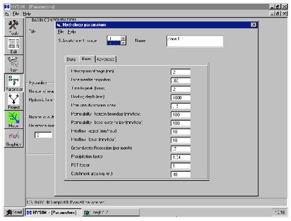This screenshot has width=291, height=221.
Task: Close the Hydrology parameters dialog
Action: click(254, 25)
